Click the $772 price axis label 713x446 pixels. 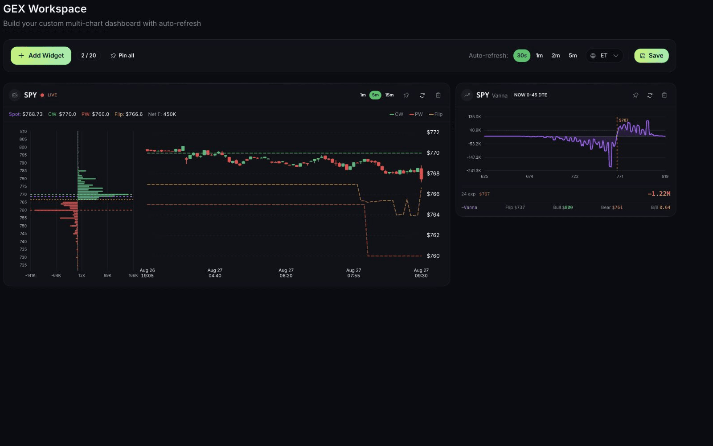pyautogui.click(x=433, y=132)
